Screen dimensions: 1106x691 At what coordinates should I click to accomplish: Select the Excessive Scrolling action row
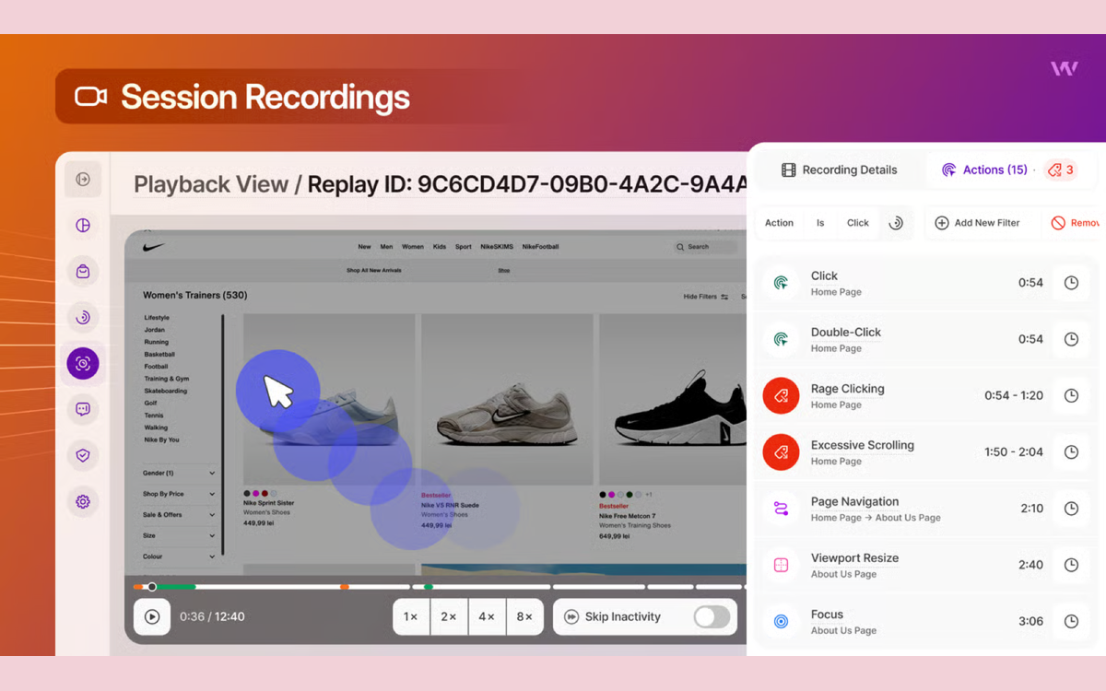click(925, 452)
